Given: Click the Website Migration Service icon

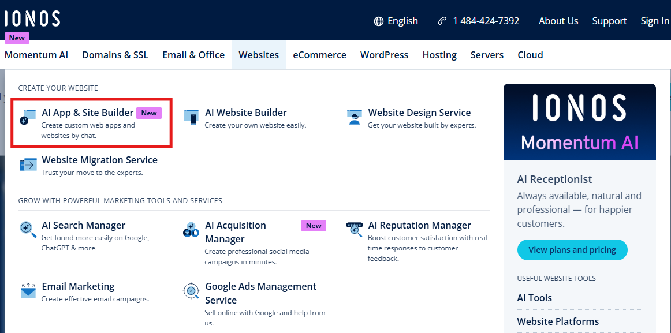Looking at the screenshot, I should click(x=28, y=164).
